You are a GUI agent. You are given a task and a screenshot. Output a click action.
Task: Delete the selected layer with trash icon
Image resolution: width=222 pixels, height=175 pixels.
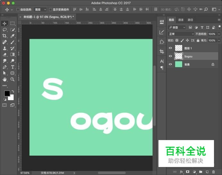tap(214, 172)
